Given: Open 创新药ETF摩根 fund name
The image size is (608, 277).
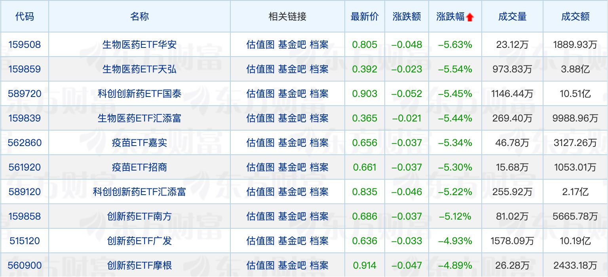Looking at the screenshot, I should 139,266.
